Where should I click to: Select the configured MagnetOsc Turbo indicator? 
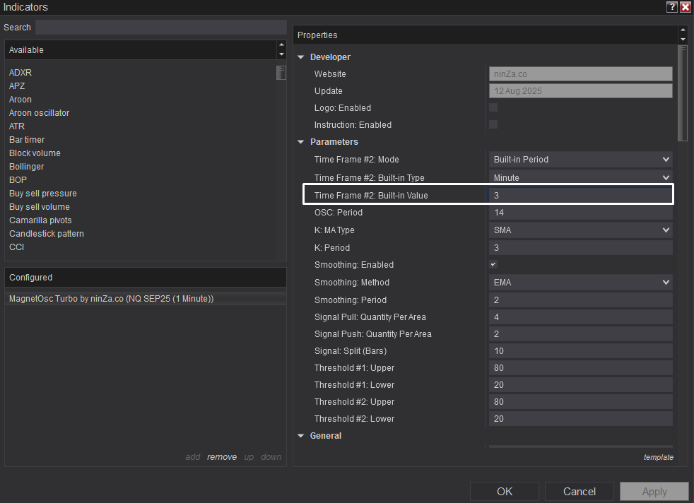[x=111, y=299]
